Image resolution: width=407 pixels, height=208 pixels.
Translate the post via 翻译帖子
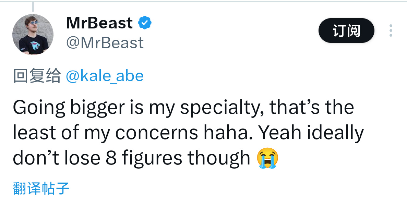(x=41, y=188)
